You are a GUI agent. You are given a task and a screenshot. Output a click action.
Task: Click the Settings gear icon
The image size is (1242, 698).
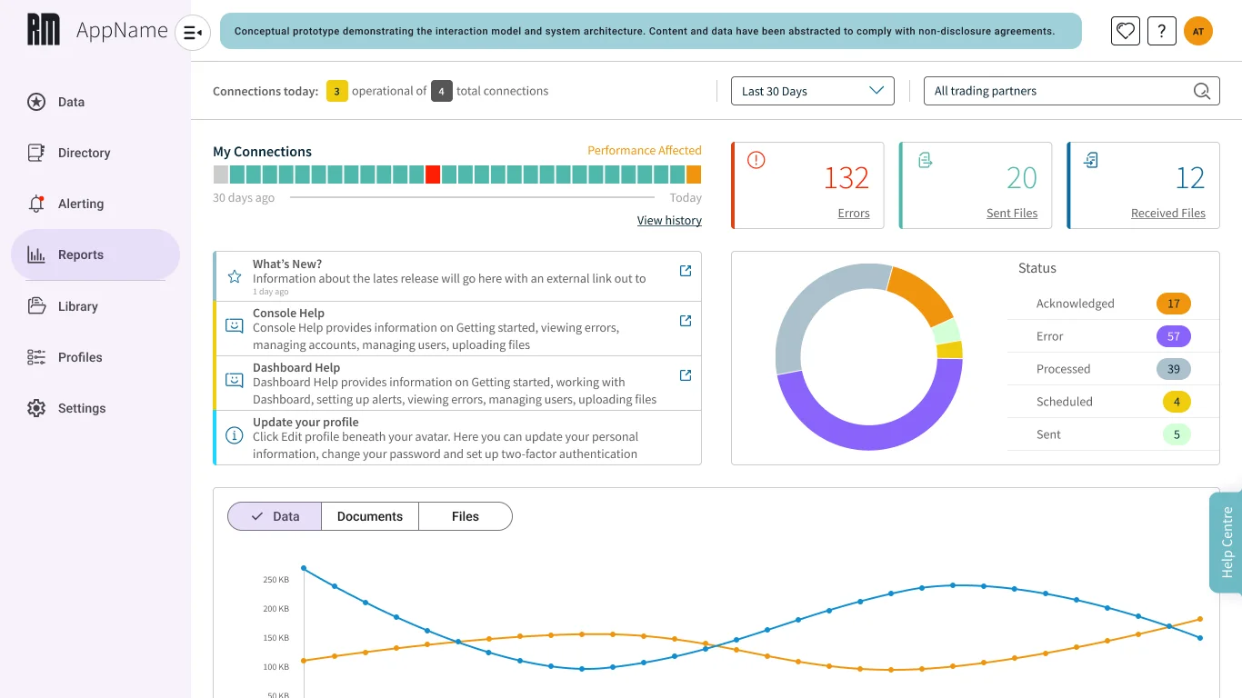36,408
